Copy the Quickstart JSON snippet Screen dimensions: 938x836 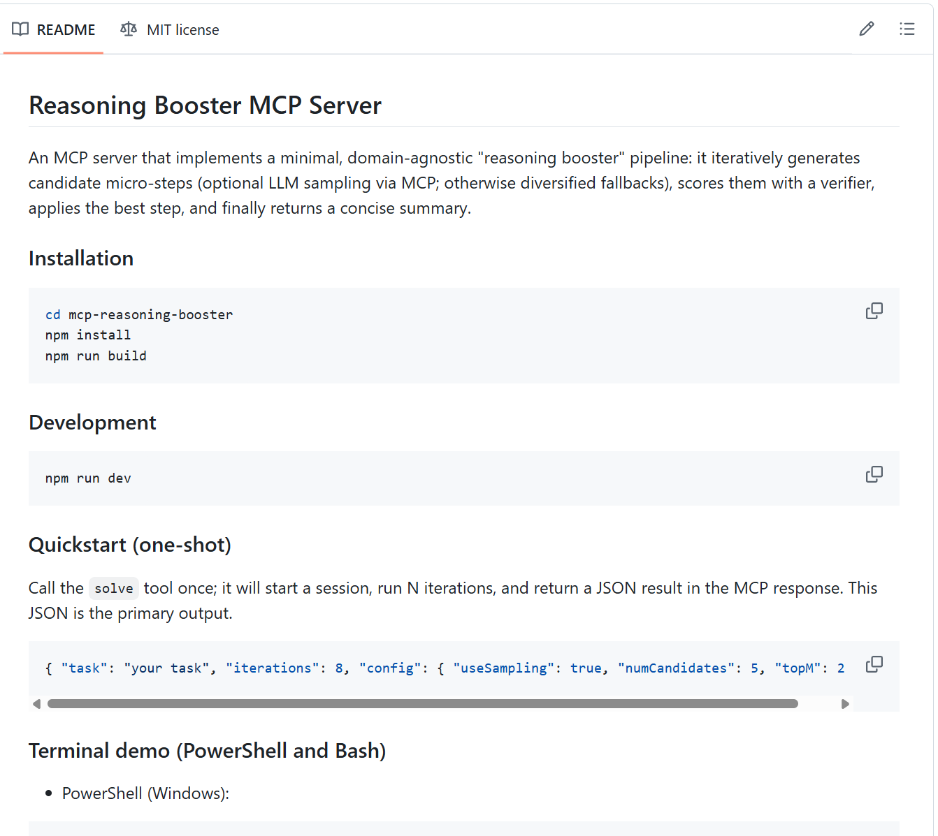coord(874,664)
